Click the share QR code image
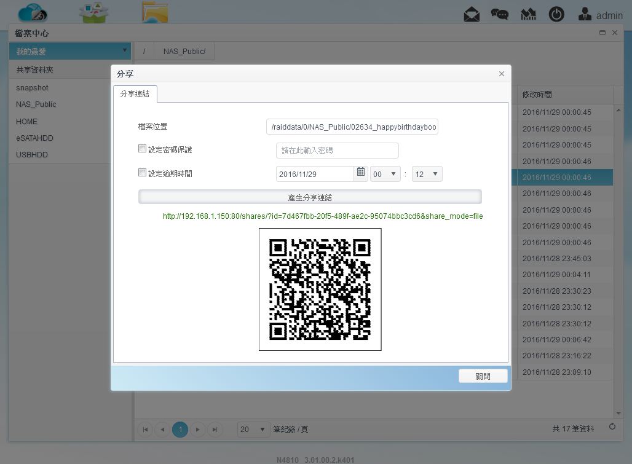632x464 pixels. click(320, 289)
